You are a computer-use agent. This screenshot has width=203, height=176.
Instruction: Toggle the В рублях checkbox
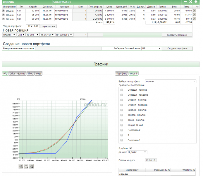pos(131,148)
